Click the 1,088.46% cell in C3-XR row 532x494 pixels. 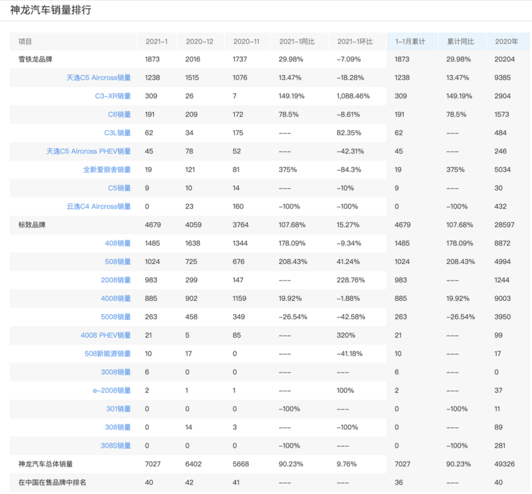click(353, 96)
